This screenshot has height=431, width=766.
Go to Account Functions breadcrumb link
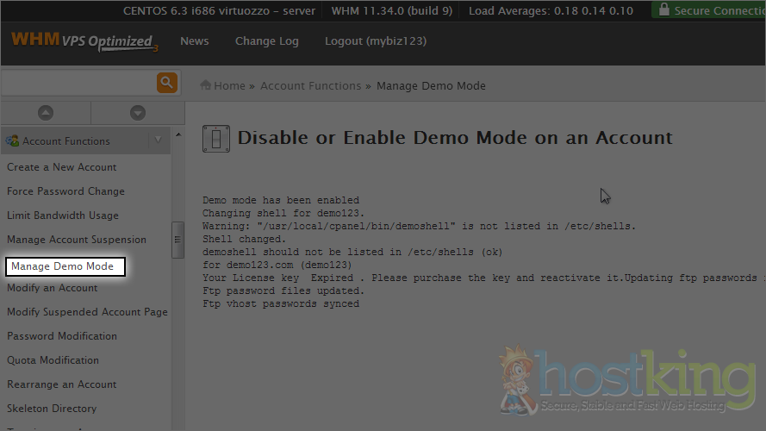point(310,85)
